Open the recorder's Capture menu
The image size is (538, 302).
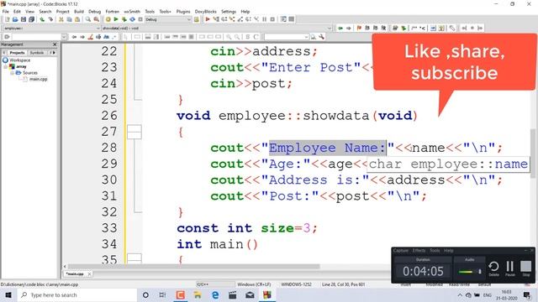tap(401, 251)
